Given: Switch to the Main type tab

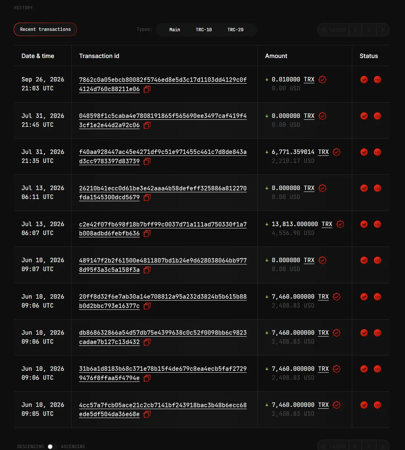Looking at the screenshot, I should [175, 30].
